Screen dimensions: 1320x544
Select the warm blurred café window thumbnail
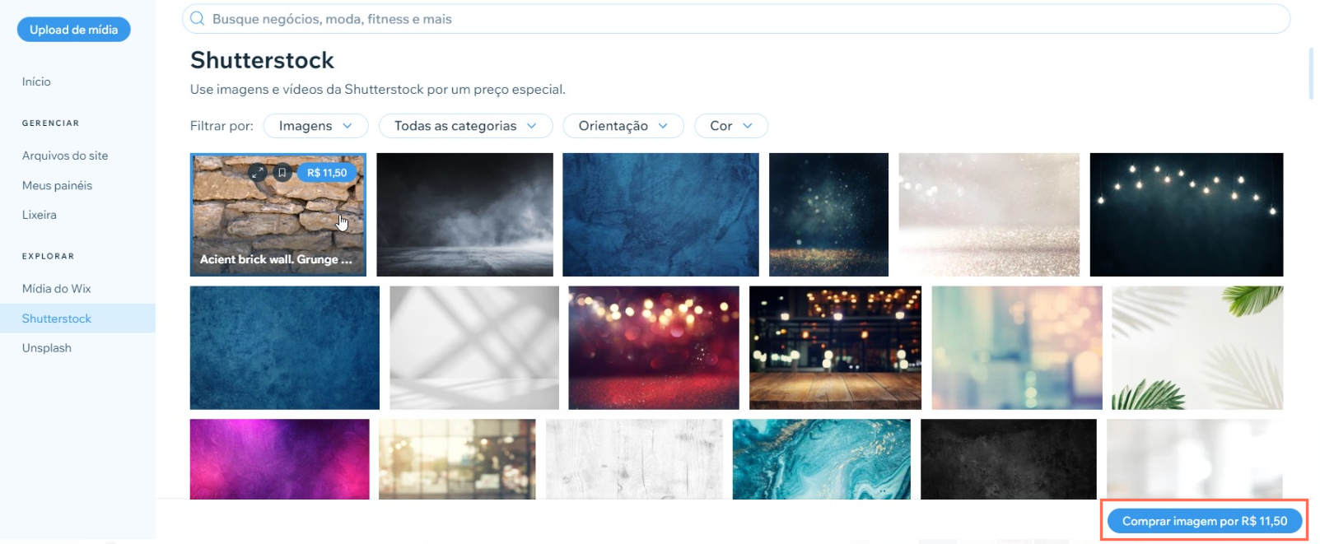pyautogui.click(x=457, y=459)
